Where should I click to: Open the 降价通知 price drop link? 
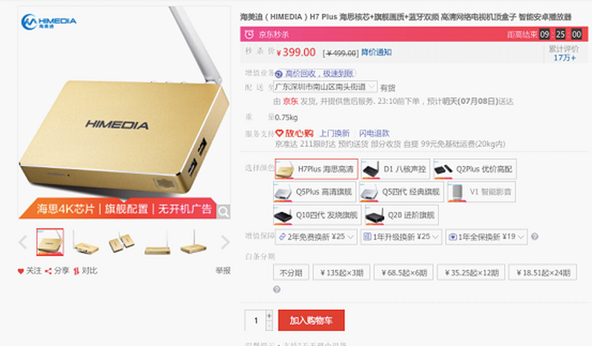[376, 52]
